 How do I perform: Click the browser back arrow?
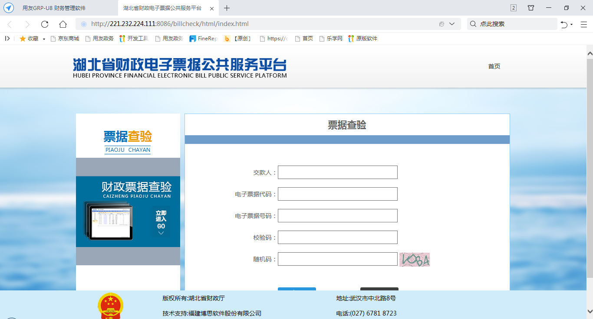pyautogui.click(x=10, y=24)
